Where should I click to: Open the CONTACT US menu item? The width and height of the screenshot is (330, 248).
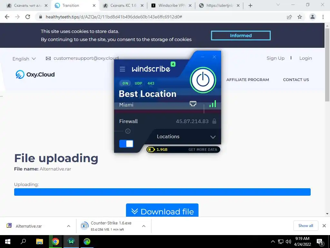[296, 80]
